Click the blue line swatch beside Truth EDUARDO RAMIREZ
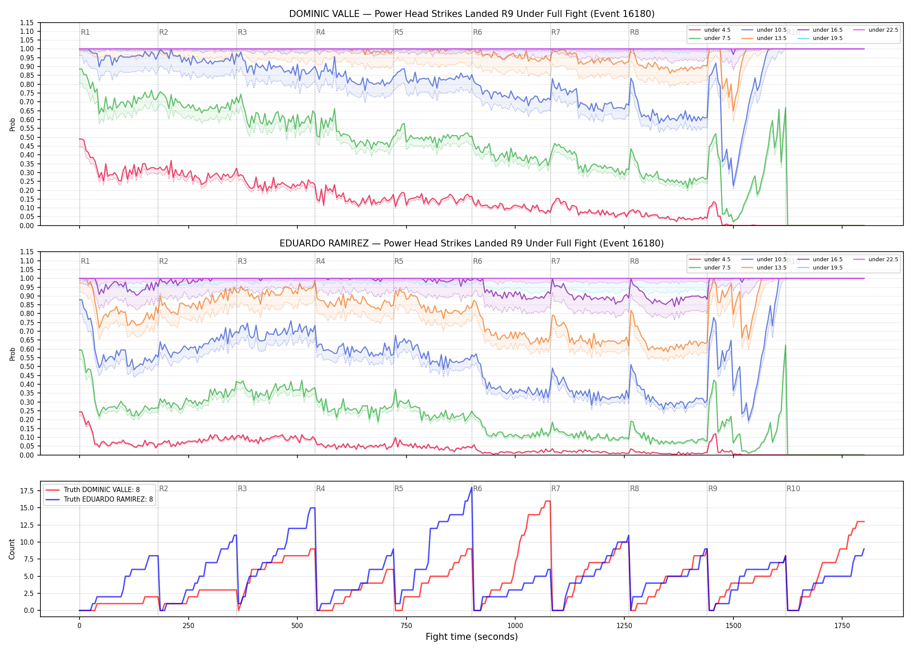913x652 pixels. (x=53, y=499)
